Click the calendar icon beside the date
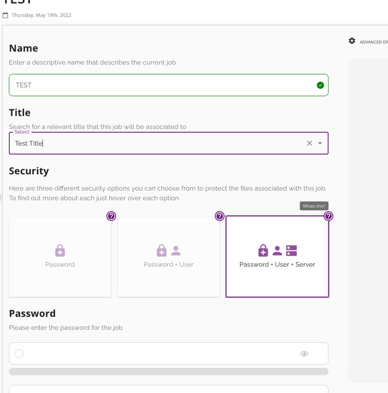Image resolution: width=388 pixels, height=393 pixels. 5,15
